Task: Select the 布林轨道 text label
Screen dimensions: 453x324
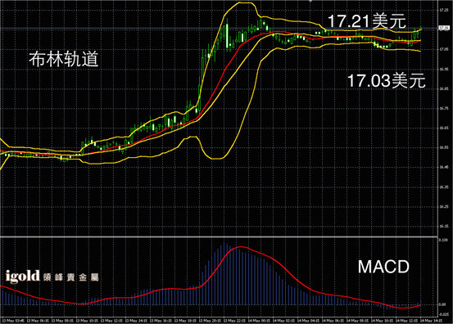Action: 64,60
